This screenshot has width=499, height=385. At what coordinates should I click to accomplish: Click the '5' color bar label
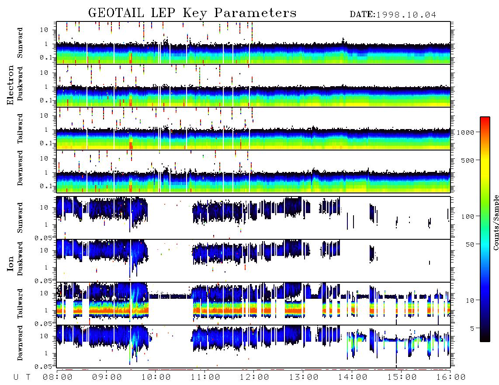click(472, 329)
